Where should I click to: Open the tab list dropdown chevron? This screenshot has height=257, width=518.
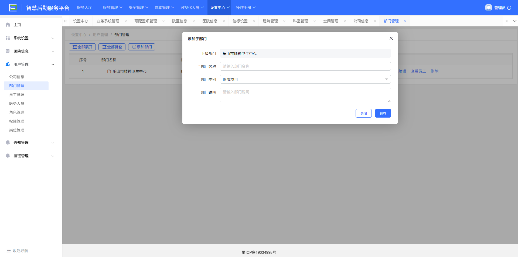point(514,21)
